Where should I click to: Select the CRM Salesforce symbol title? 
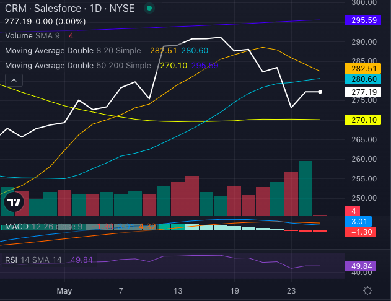coord(69,8)
